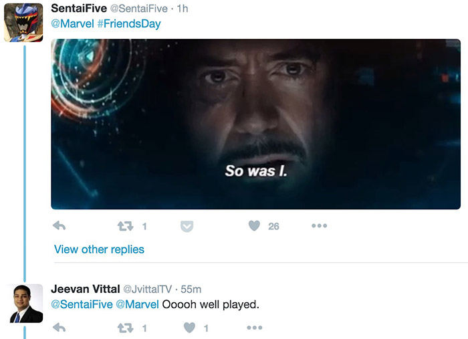Open the So was I GIF

(x=255, y=124)
